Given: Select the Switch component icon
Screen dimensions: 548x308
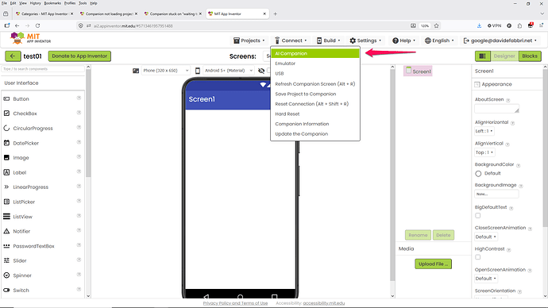Looking at the screenshot, I should tap(6, 290).
